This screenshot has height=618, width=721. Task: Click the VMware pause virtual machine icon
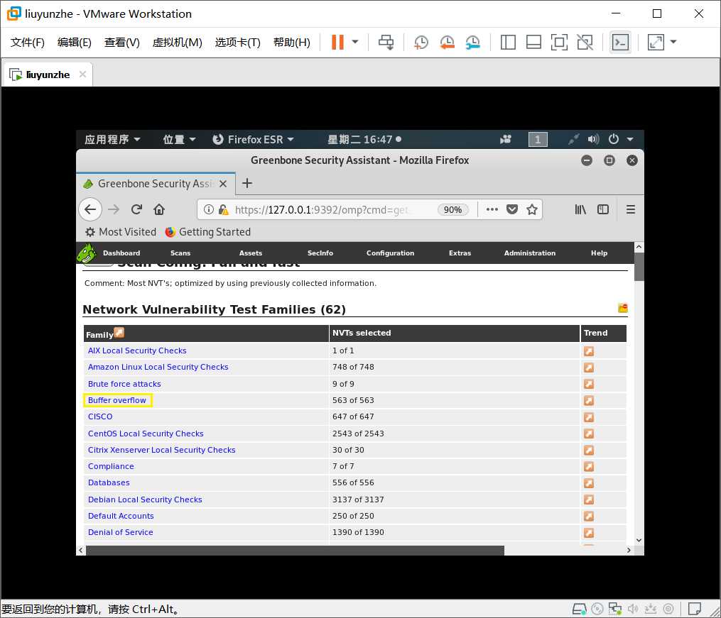coord(337,43)
